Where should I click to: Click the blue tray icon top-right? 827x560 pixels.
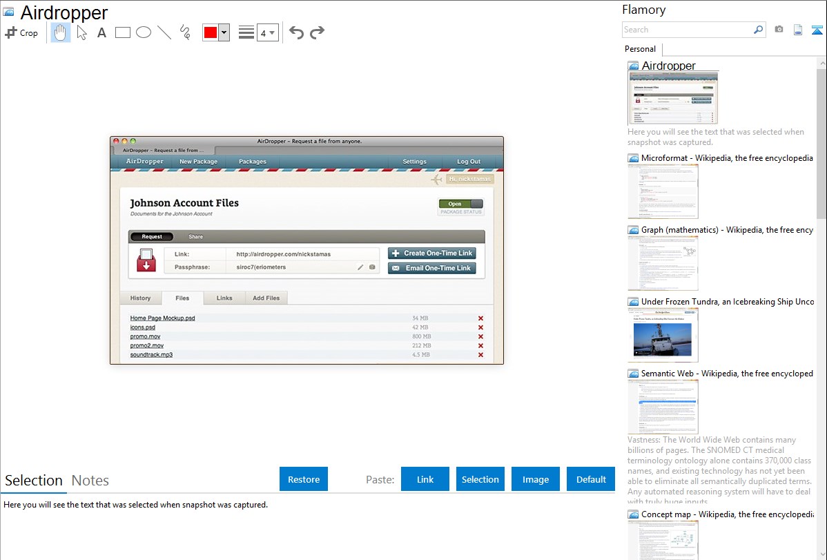coord(817,30)
